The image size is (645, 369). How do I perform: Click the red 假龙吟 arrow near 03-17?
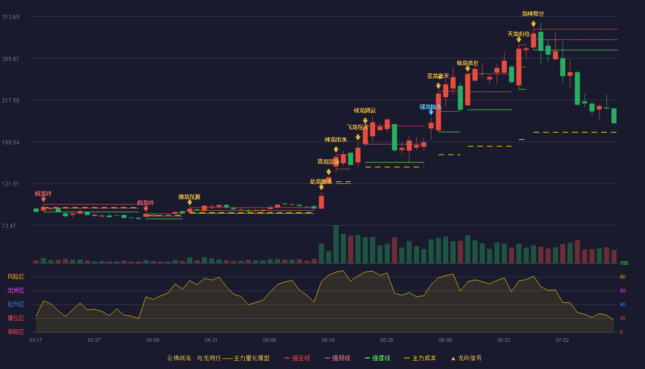43,199
